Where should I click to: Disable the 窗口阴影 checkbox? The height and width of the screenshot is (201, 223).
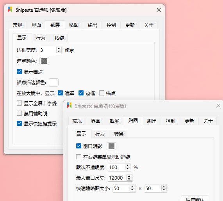pos(78,146)
